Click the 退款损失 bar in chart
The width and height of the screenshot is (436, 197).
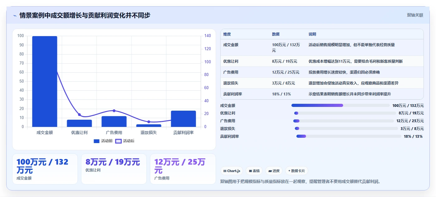pyautogui.click(x=149, y=126)
